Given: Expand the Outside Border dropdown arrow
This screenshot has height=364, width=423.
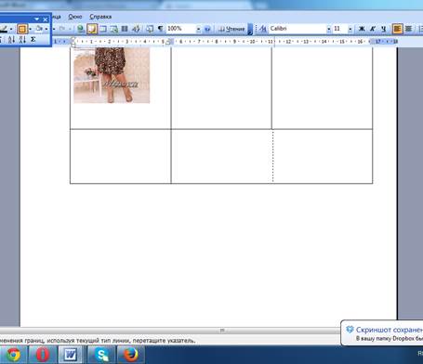Looking at the screenshot, I should point(30,29).
